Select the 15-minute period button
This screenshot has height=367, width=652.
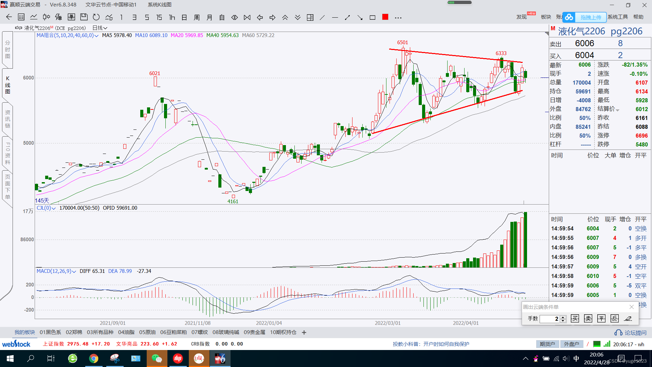point(159,17)
